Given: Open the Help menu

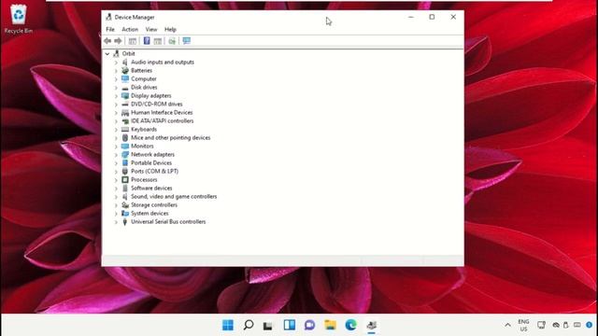Looking at the screenshot, I should click(170, 29).
